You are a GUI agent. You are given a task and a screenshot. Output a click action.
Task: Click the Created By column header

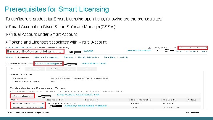(170, 100)
